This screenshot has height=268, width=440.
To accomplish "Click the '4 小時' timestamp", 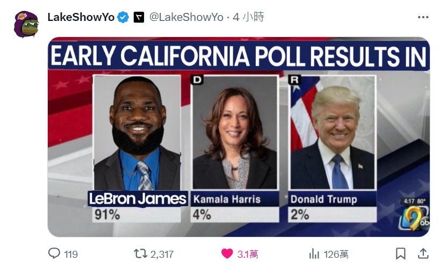I will pyautogui.click(x=248, y=17).
